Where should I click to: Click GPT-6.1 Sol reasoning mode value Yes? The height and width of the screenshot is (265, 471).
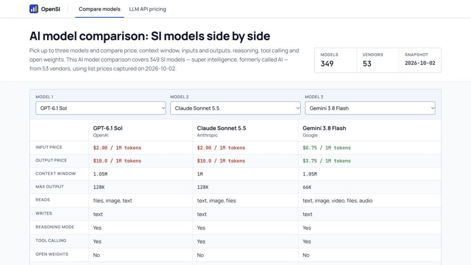[x=97, y=228]
